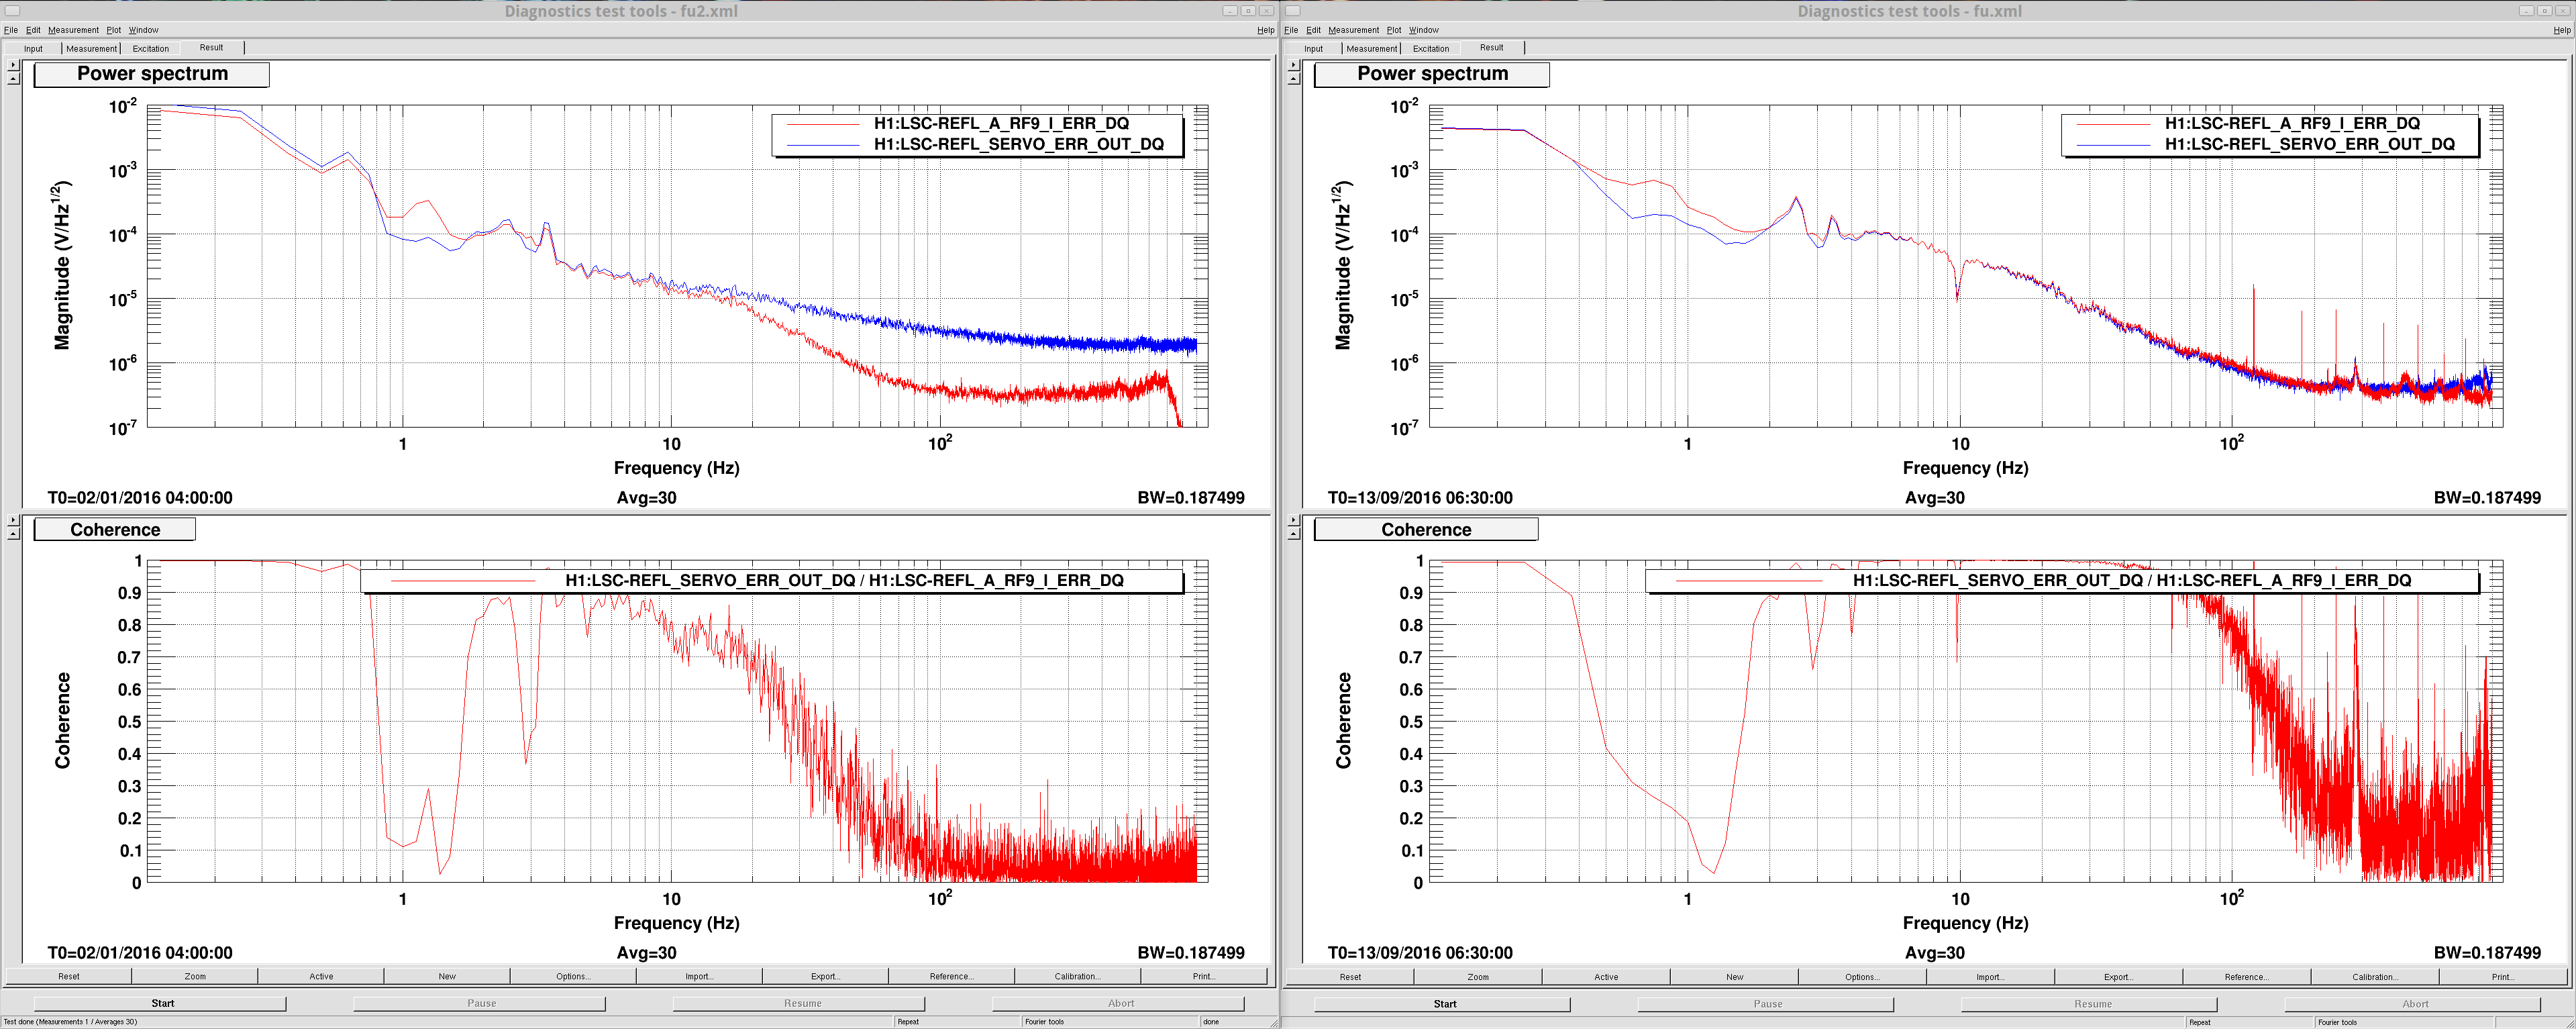Click Zoom button in fu.xml window

(1478, 977)
